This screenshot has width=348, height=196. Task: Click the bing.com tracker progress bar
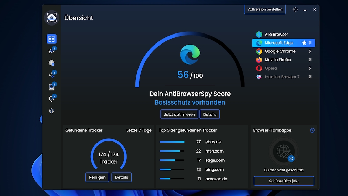172,169
